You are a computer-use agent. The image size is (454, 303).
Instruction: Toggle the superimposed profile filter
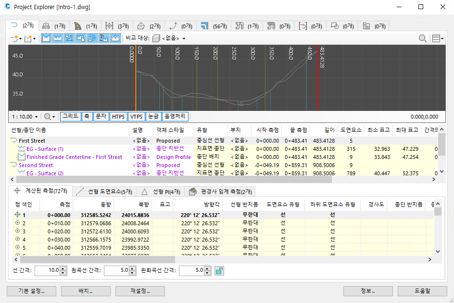coord(115,38)
